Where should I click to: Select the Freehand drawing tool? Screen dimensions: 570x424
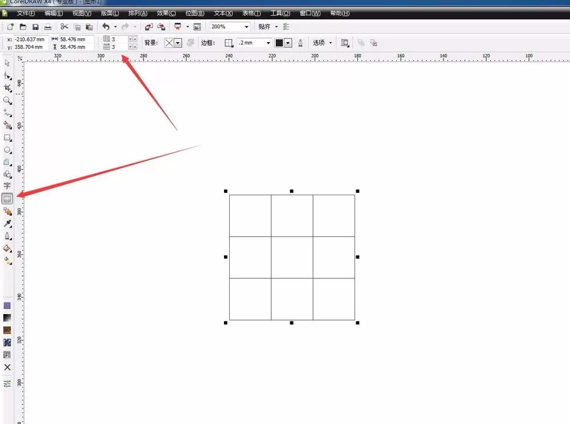7,113
